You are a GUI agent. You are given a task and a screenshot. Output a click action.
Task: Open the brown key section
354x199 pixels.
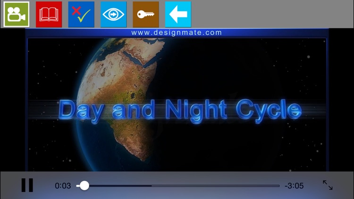click(146, 14)
